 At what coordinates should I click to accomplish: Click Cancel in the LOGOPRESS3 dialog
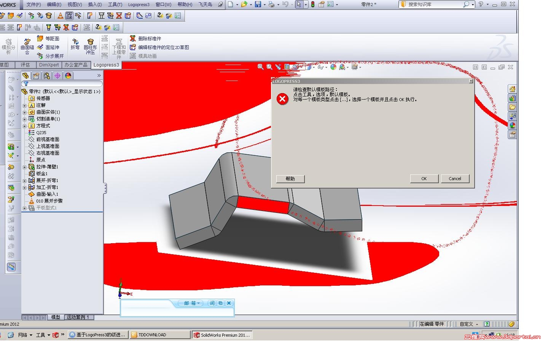pos(455,179)
